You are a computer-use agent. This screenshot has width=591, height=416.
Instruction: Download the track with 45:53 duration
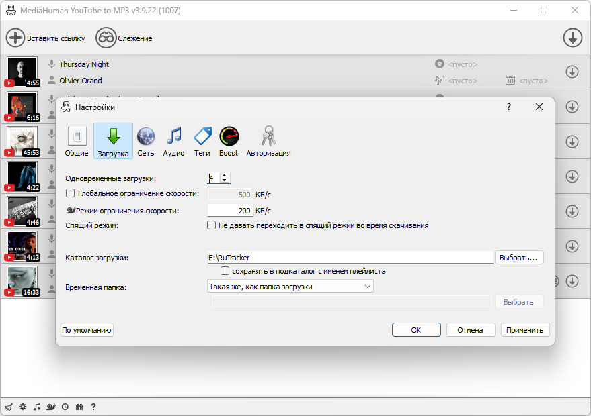pyautogui.click(x=572, y=142)
